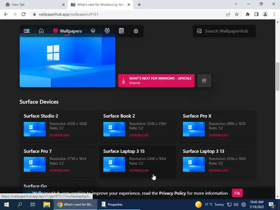Click the share button beside download

[204, 81]
